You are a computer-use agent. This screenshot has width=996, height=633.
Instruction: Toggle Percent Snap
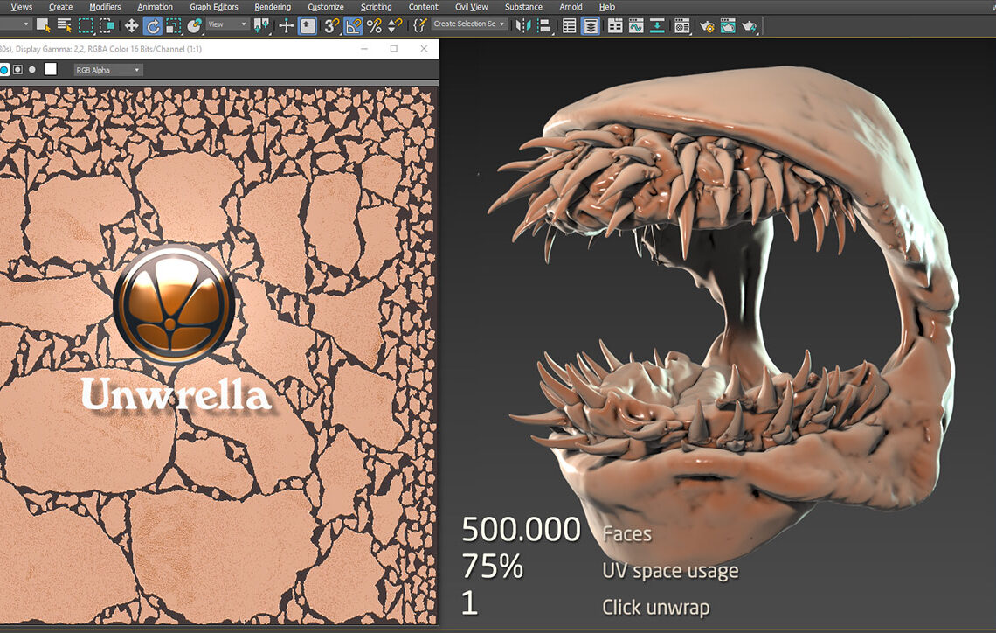point(375,25)
